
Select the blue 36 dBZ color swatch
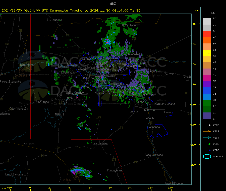click(207, 90)
